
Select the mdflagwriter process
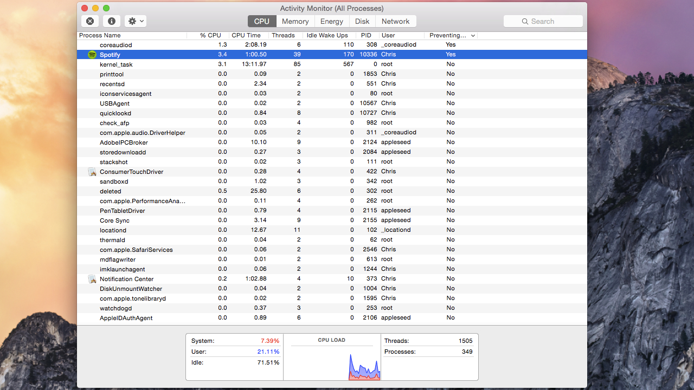pos(118,259)
